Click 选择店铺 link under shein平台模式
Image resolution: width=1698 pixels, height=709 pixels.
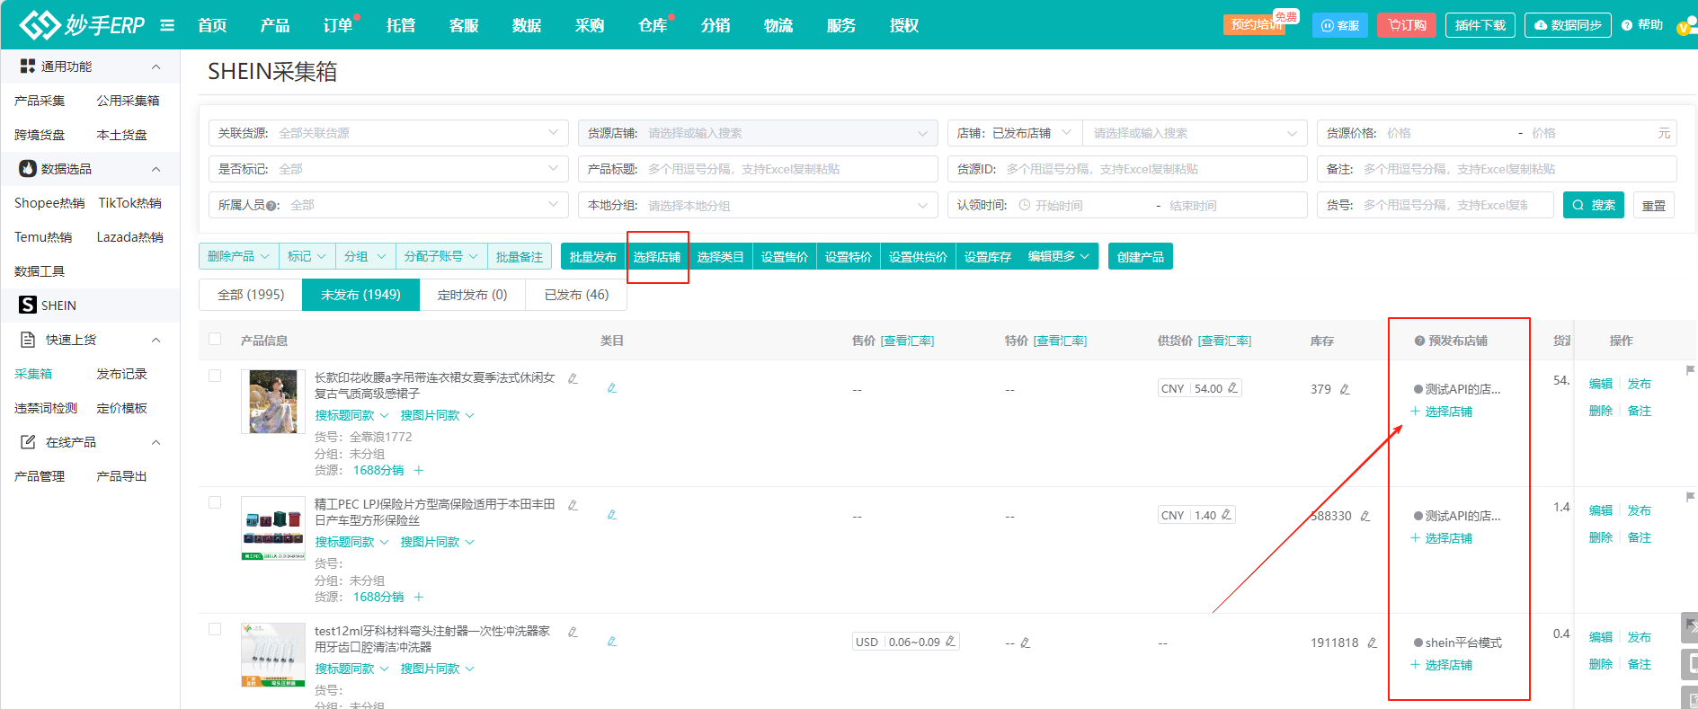pos(1442,665)
